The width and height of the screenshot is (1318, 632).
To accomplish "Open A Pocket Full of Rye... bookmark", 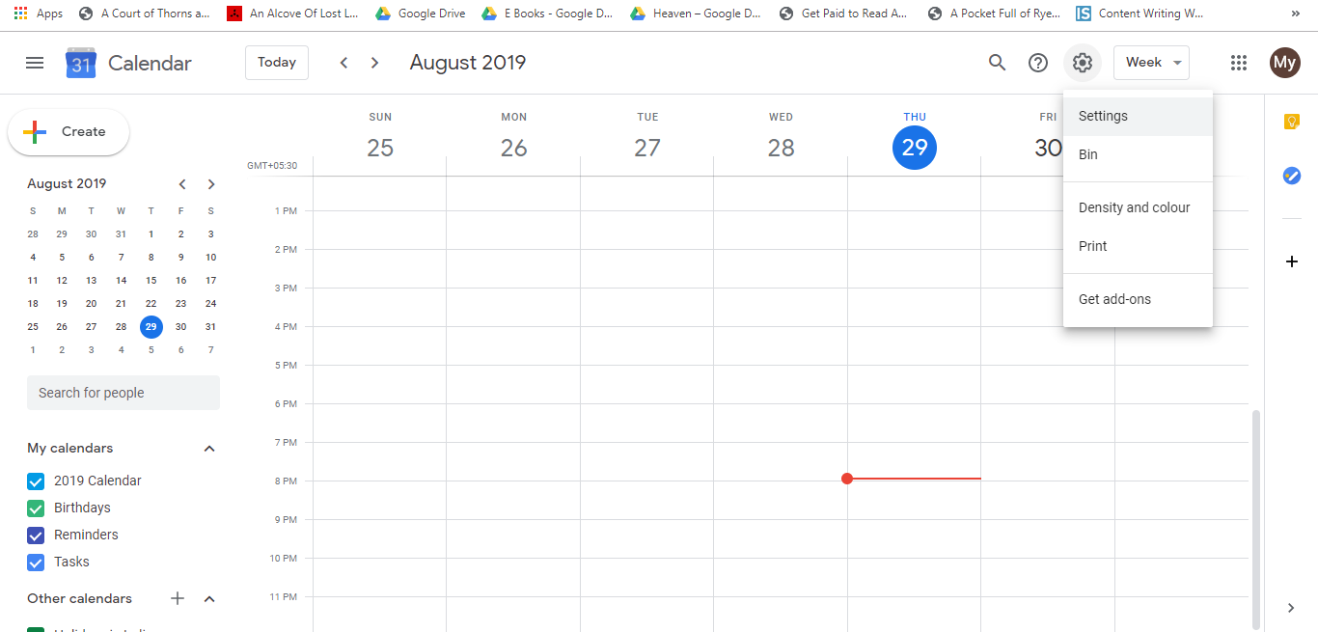I will pyautogui.click(x=994, y=14).
